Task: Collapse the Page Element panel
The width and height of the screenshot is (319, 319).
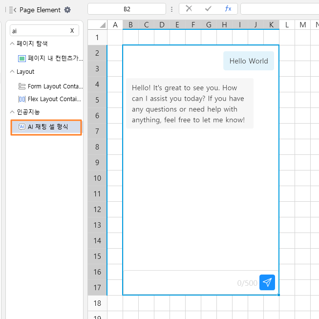Action: point(13,10)
